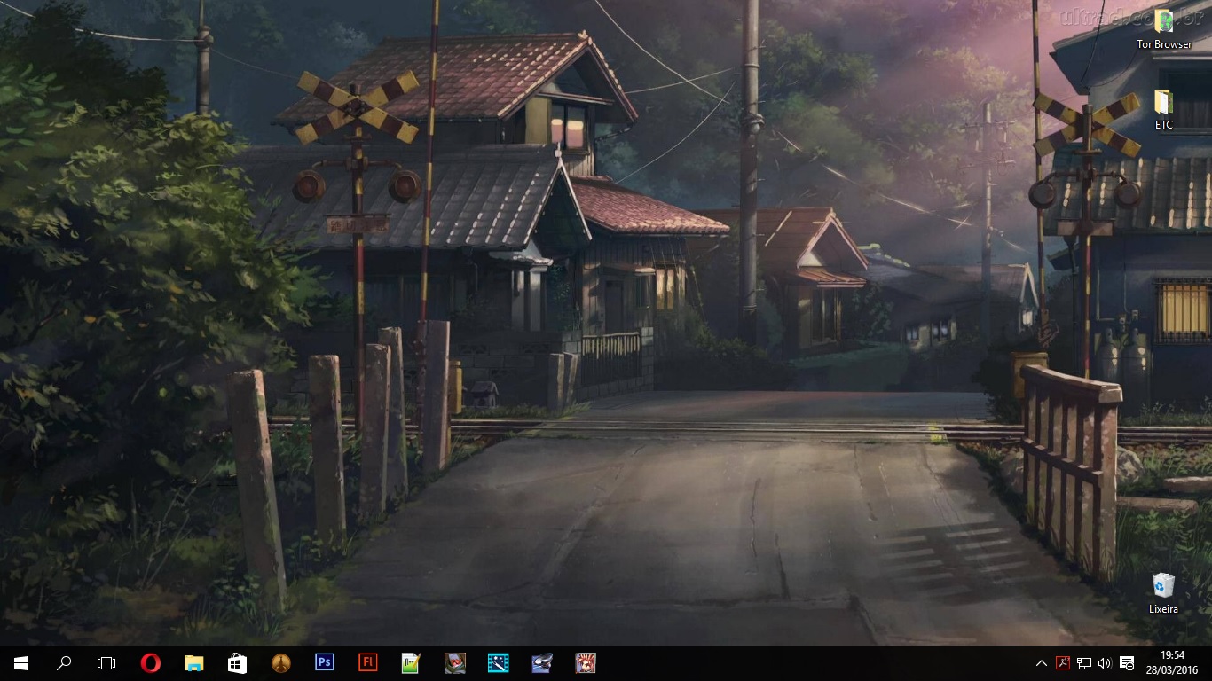Screen dimensions: 1212x681
Task: Click the "Tor Browser" label text
Action: tap(1164, 44)
